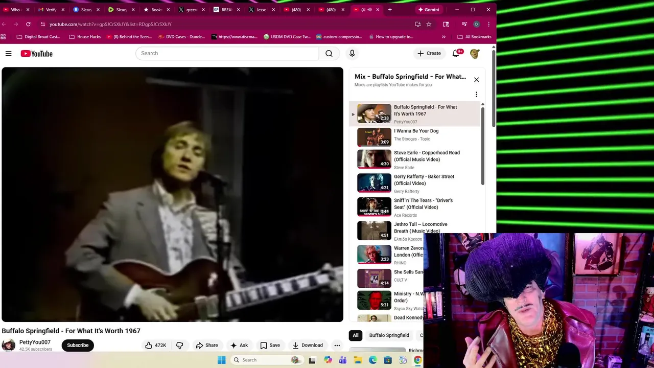Viewport: 654px width, 368px height.
Task: Open File Explorer from the taskbar
Action: (x=358, y=360)
